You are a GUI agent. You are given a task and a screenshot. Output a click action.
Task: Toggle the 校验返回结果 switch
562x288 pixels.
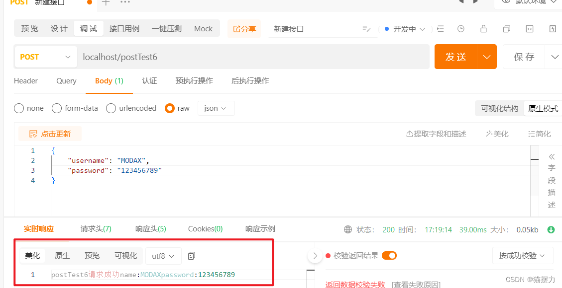389,256
